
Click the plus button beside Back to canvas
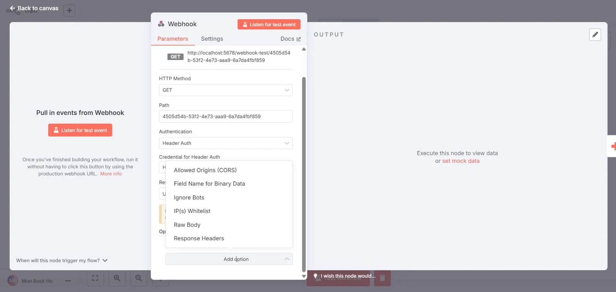(x=69, y=10)
